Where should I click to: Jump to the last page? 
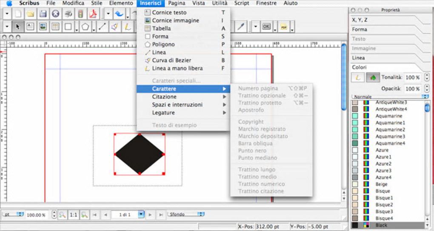click(161, 214)
